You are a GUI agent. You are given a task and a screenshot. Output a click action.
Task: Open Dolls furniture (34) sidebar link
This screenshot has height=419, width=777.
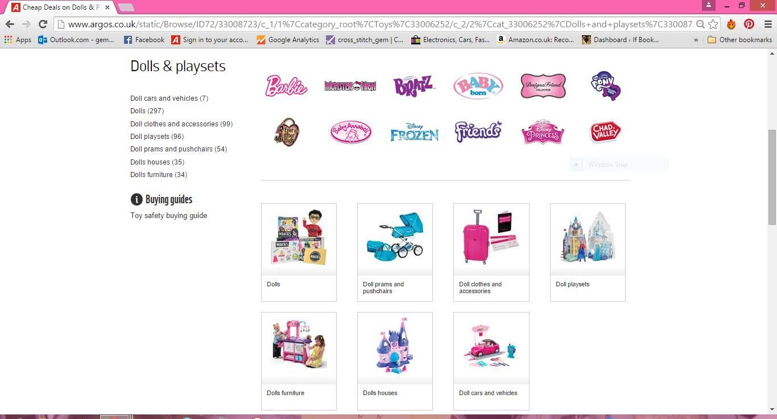(159, 175)
